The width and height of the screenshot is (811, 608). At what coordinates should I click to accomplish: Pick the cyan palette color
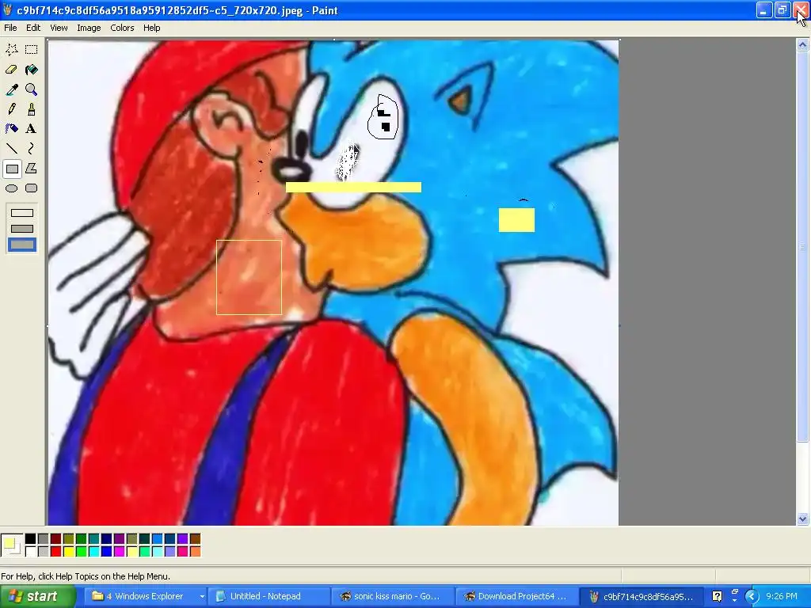click(93, 552)
